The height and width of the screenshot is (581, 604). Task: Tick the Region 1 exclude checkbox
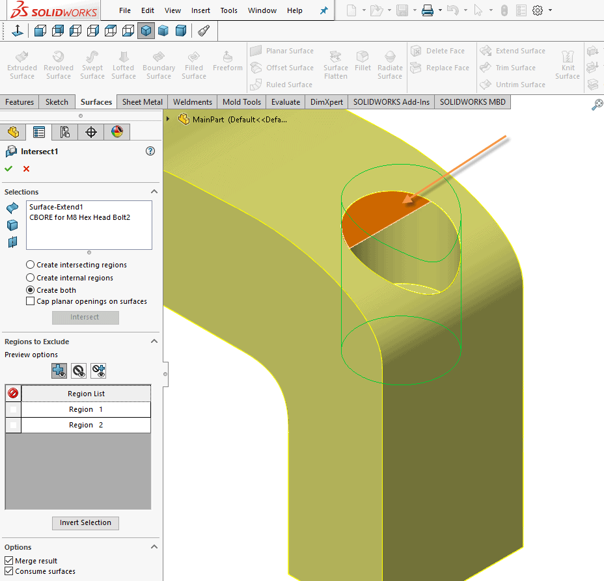click(13, 409)
